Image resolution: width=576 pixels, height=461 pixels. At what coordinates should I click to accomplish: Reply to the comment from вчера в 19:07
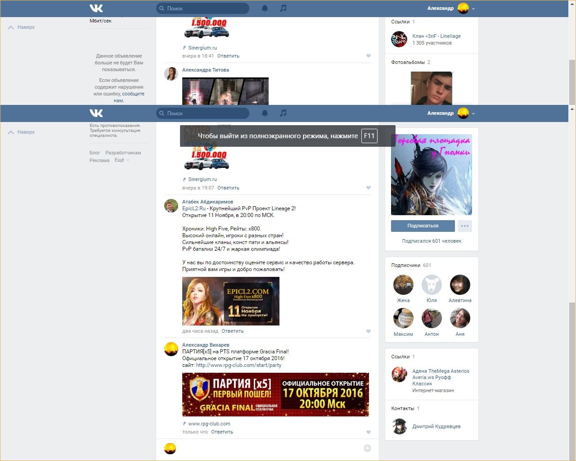pyautogui.click(x=228, y=188)
